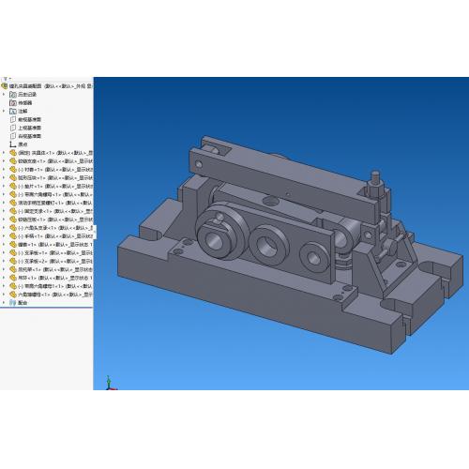Select the 铰链支座<1> row text
469x469 pixels.
point(55,161)
